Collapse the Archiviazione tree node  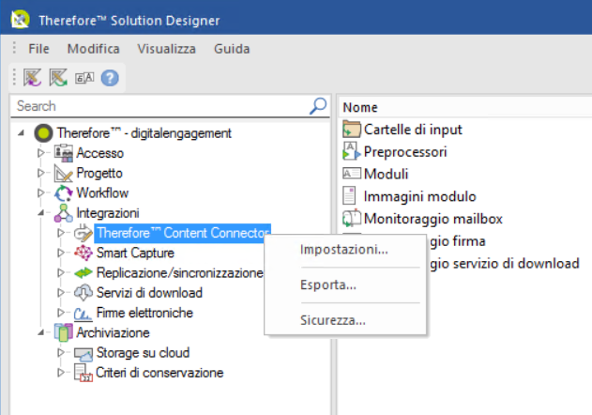tap(40, 332)
